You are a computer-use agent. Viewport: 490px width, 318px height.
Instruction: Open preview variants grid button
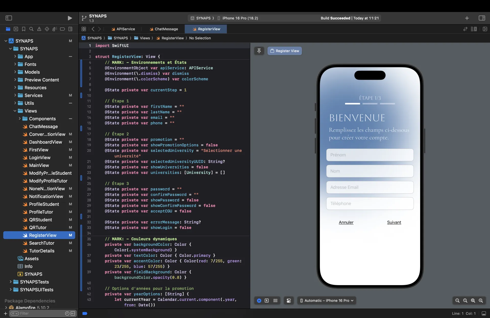point(275,301)
